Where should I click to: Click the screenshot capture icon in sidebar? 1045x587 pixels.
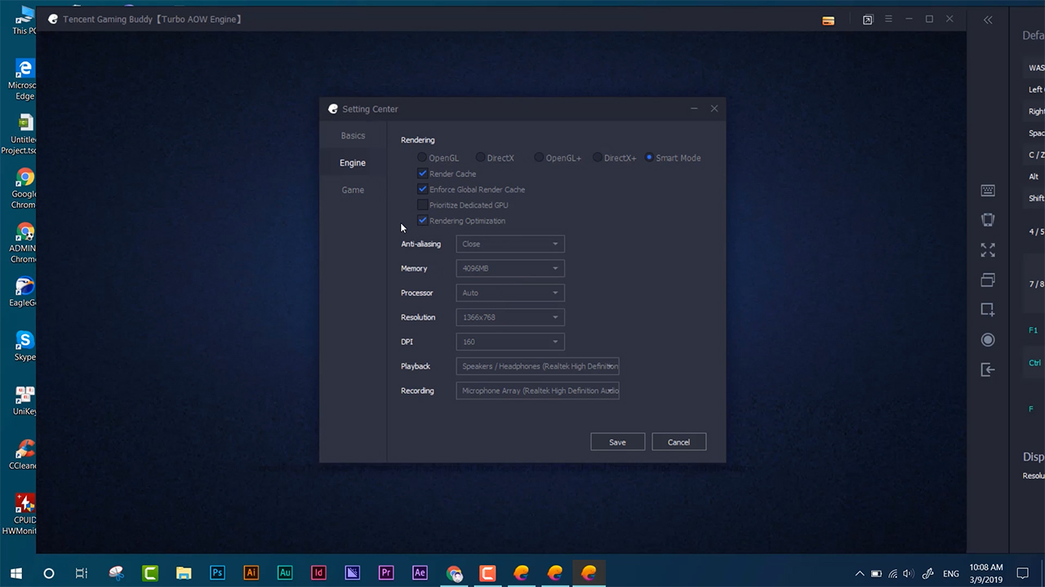(988, 310)
